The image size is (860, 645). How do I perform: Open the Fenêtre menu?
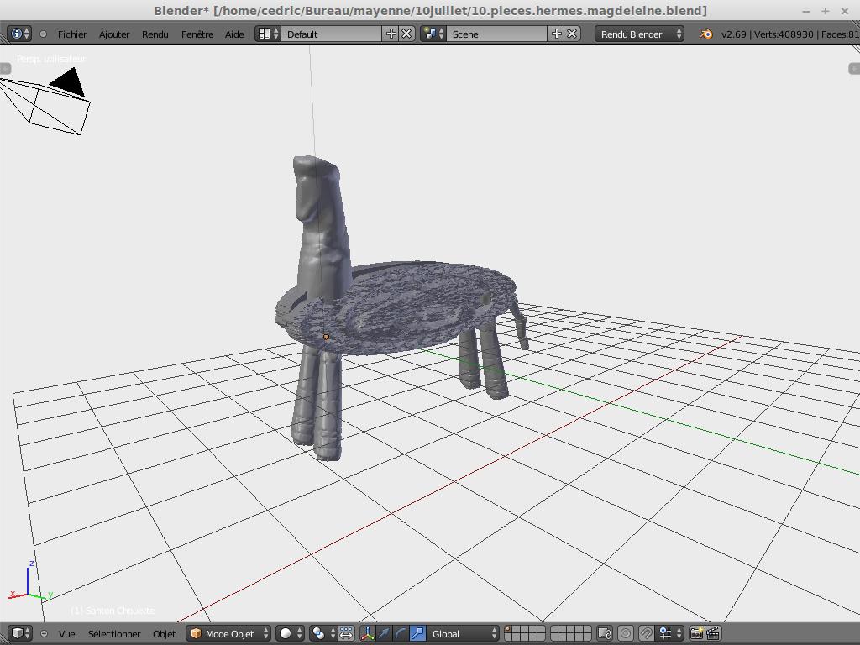click(x=197, y=34)
